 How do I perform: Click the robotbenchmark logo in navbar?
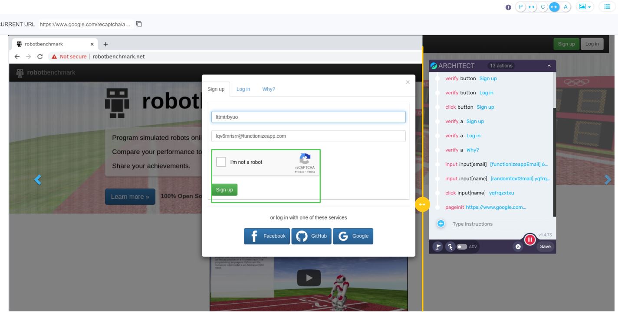[x=45, y=72]
